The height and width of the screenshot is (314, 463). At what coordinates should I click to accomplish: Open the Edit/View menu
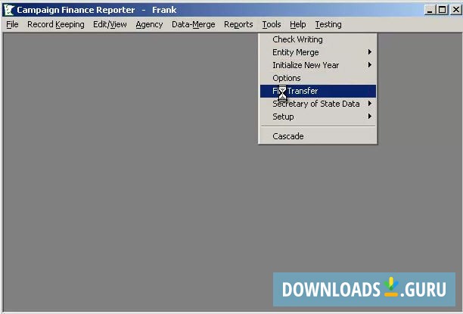[110, 24]
